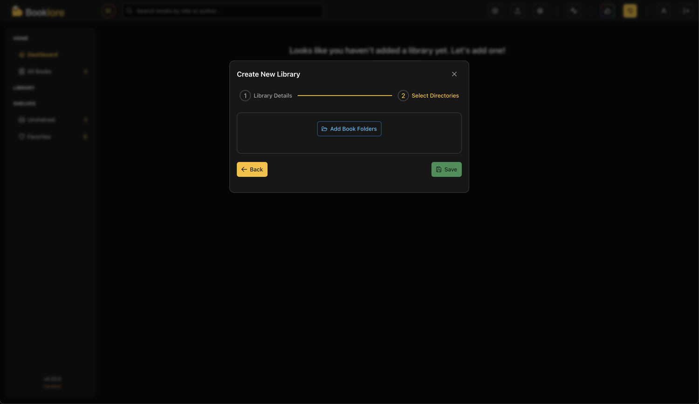Viewport: 699px width, 404px height.
Task: Click the Booklore logo in the top bar
Action: coord(38,11)
